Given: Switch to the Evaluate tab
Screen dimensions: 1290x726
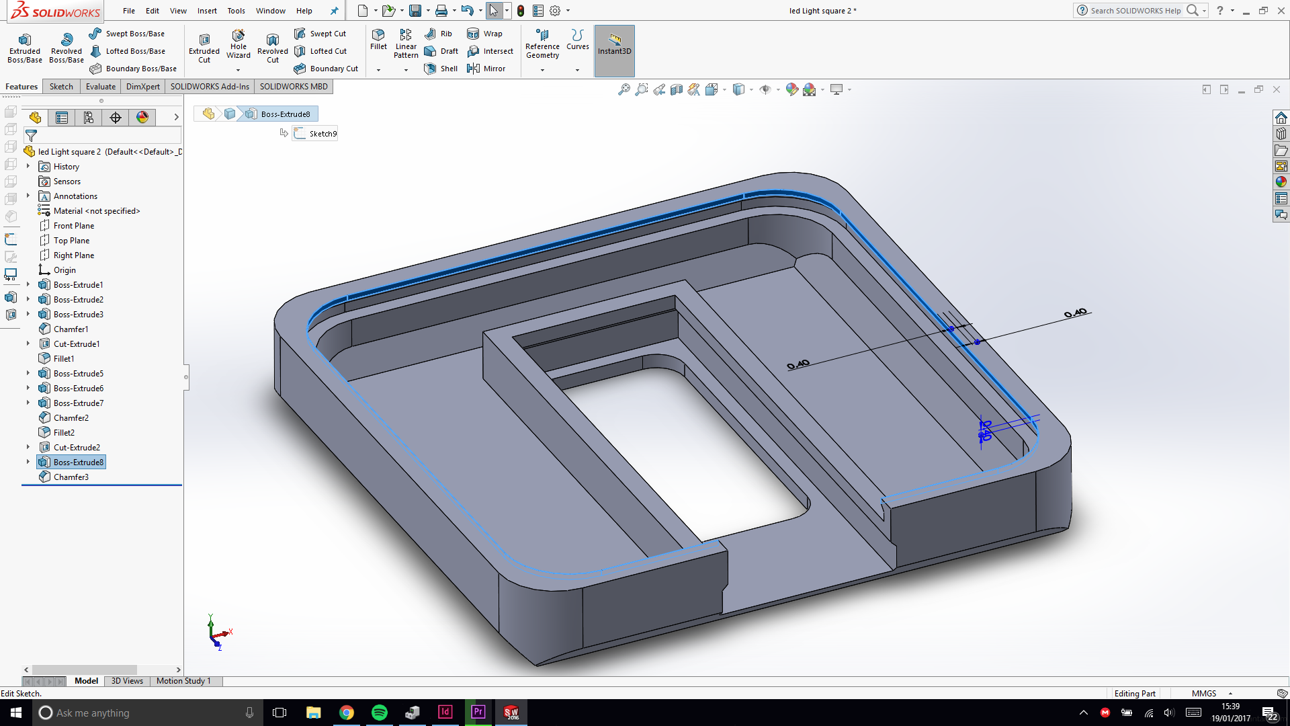Looking at the screenshot, I should (x=101, y=87).
